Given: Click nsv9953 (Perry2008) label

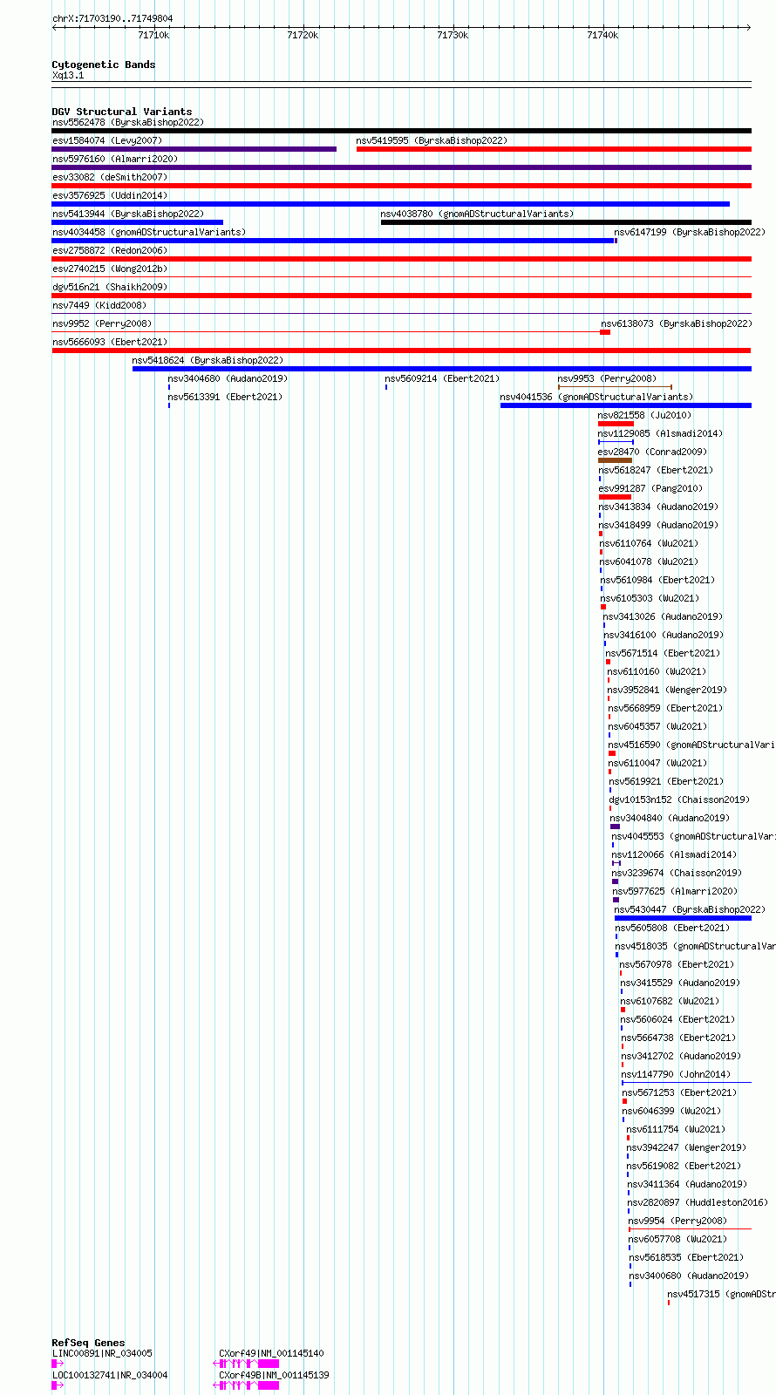Looking at the screenshot, I should point(607,378).
